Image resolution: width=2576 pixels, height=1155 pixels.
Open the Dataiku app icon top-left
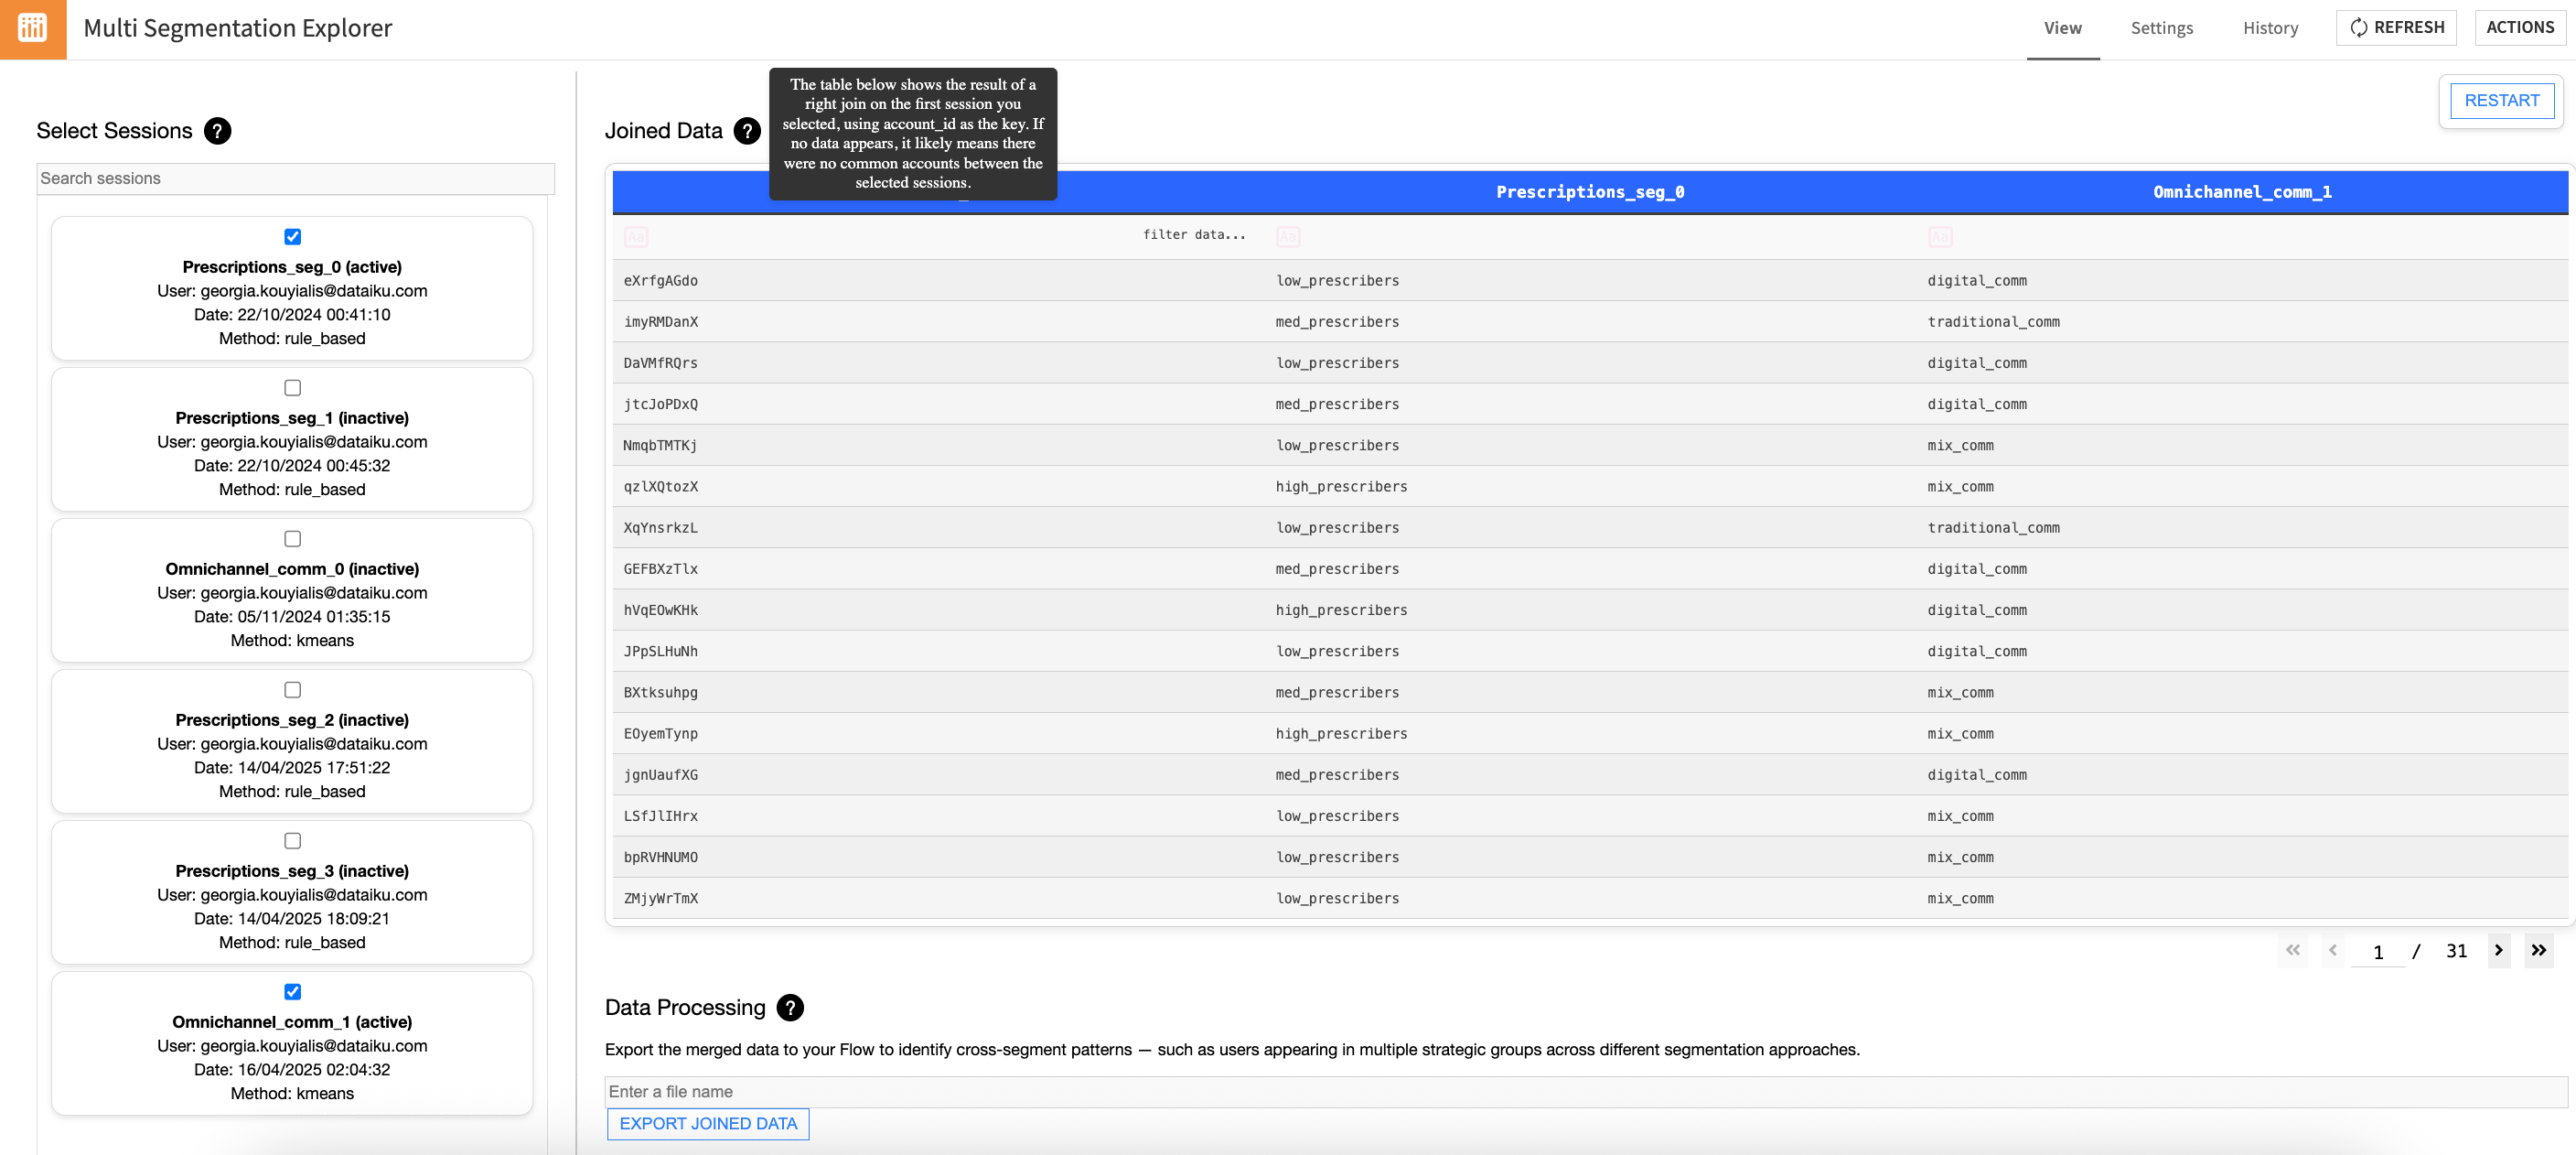click(31, 29)
